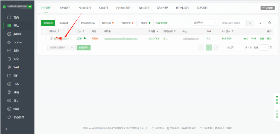Open the 10条/页 page size dropdown
Screen dimensions: 280x134
click(232, 47)
